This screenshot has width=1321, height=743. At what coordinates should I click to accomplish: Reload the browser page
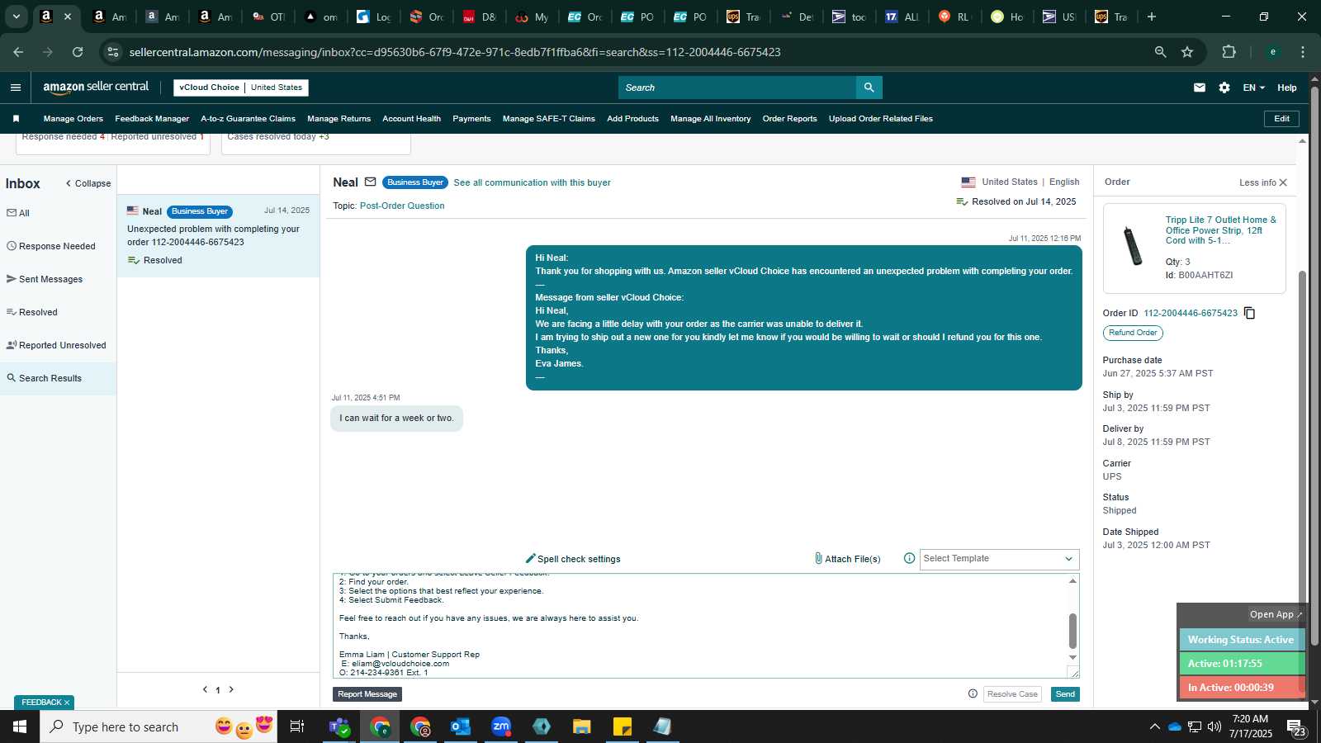pyautogui.click(x=78, y=52)
